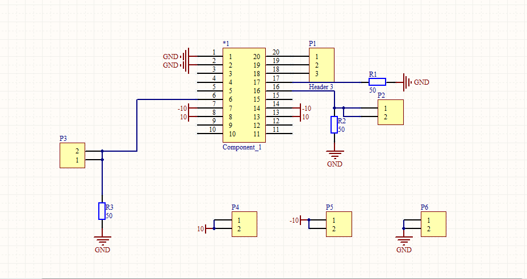The height and width of the screenshot is (279, 527).
Task: Select resistor R2 symbol
Action: [334, 124]
